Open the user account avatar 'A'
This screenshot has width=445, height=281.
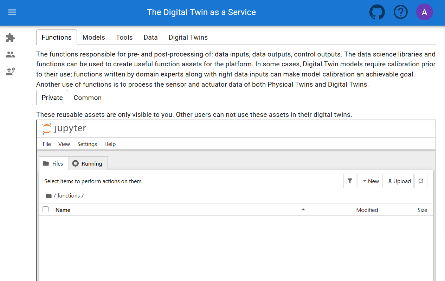tap(425, 12)
